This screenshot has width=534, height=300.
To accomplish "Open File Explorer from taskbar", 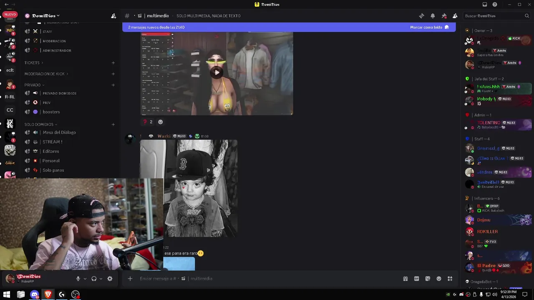I will (x=21, y=295).
